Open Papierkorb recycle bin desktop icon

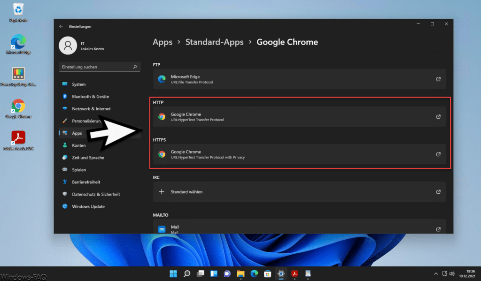pos(18,12)
